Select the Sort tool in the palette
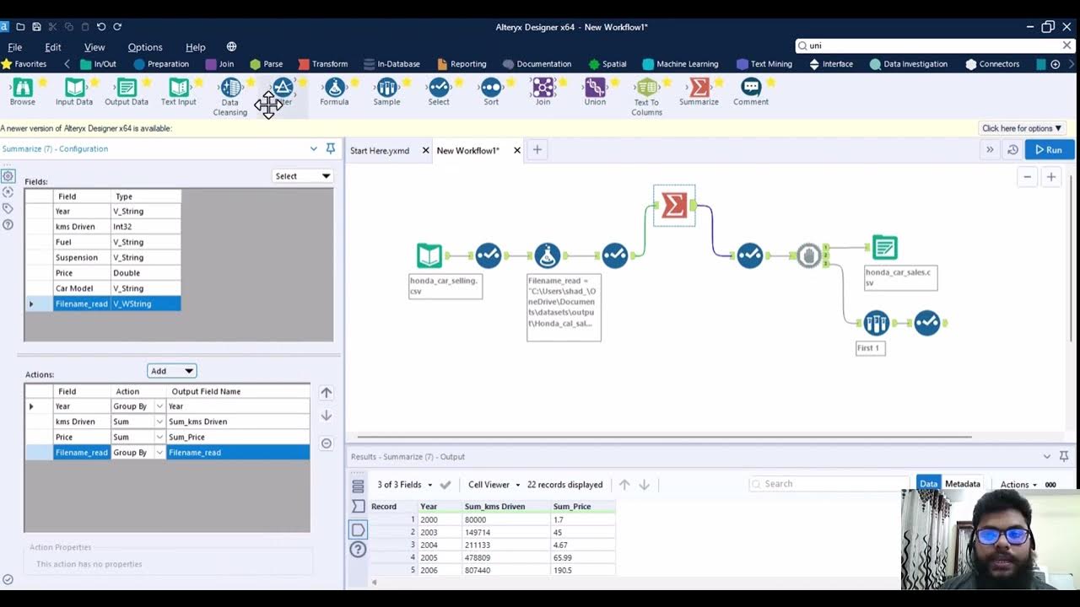This screenshot has height=607, width=1080. click(x=491, y=92)
